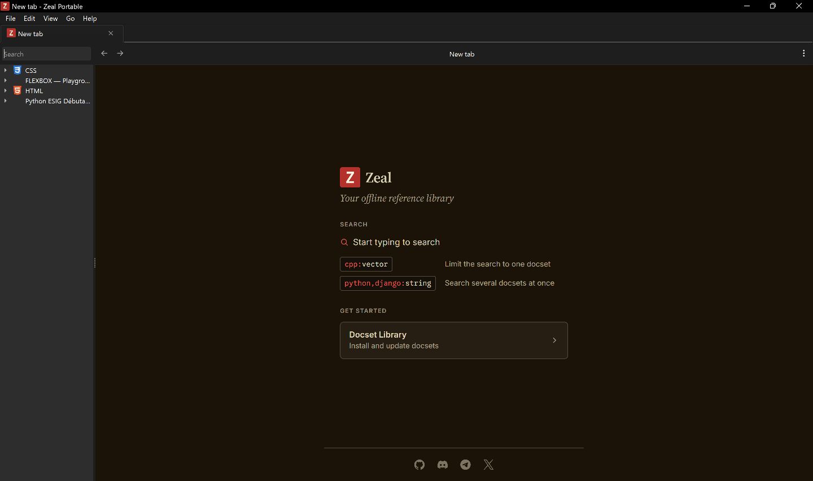
Task: Click the Start typing to search link
Action: tap(396, 242)
